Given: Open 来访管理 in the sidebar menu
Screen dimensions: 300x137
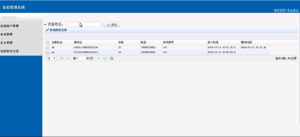Looking at the screenshot, I should point(21,34).
